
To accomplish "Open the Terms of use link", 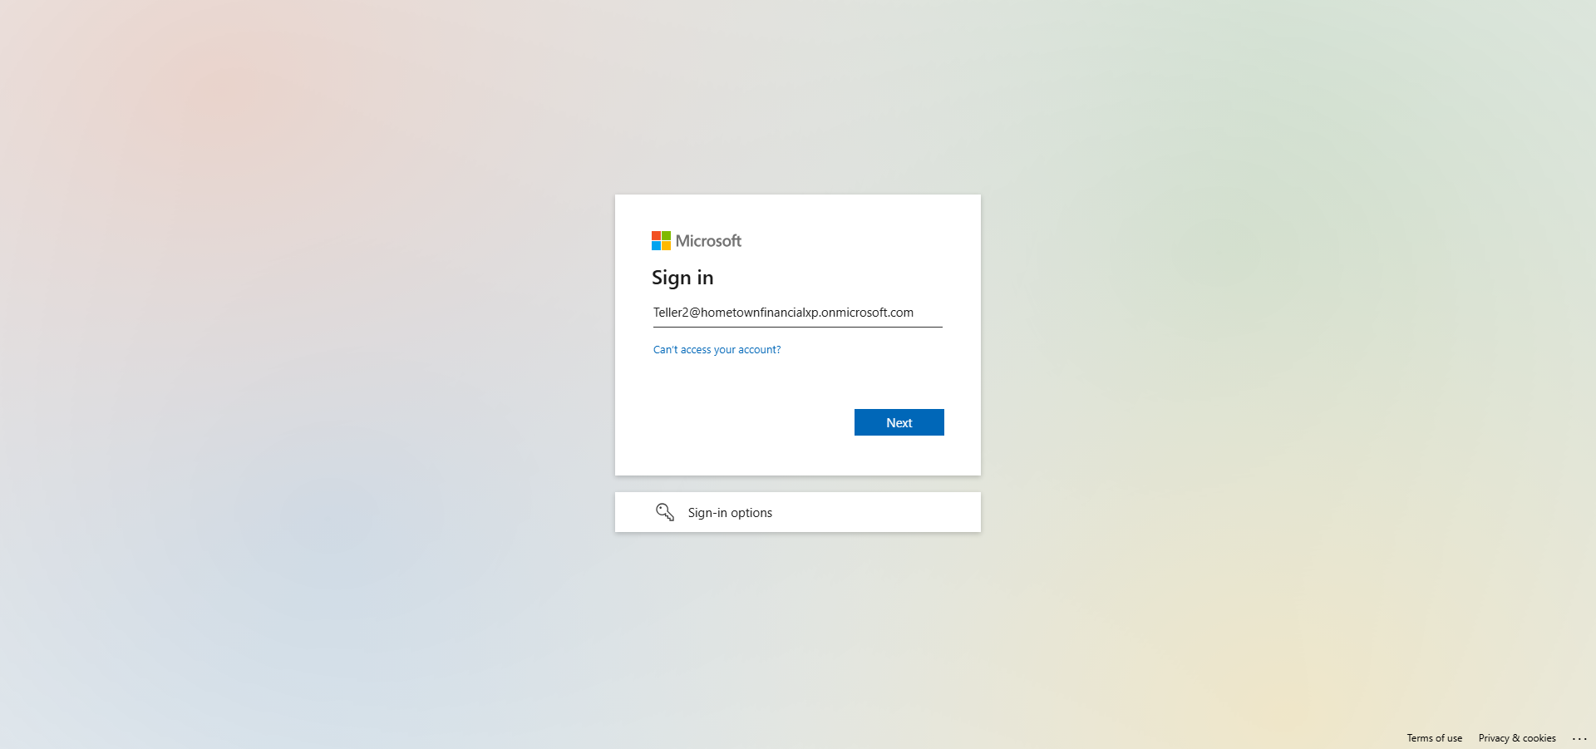I will 1434,738.
